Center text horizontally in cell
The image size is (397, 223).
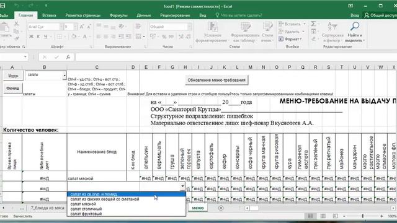[x=106, y=37]
